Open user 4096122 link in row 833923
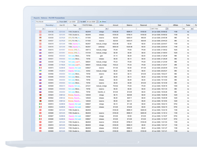This screenshot has width=197, height=150. tap(62, 95)
